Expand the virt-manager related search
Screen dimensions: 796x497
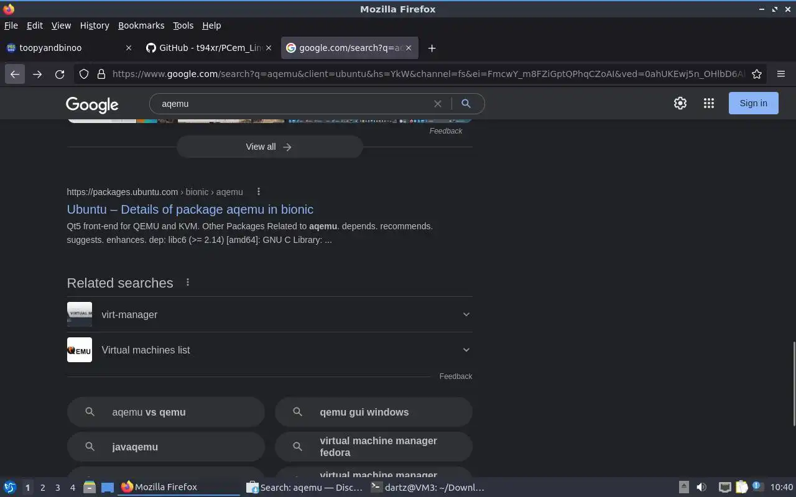pos(466,314)
